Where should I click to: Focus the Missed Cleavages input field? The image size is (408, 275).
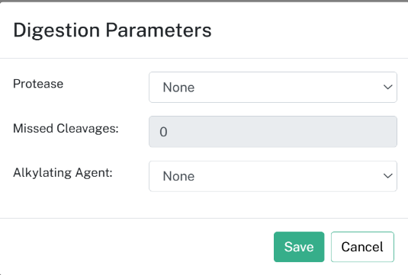[273, 132]
